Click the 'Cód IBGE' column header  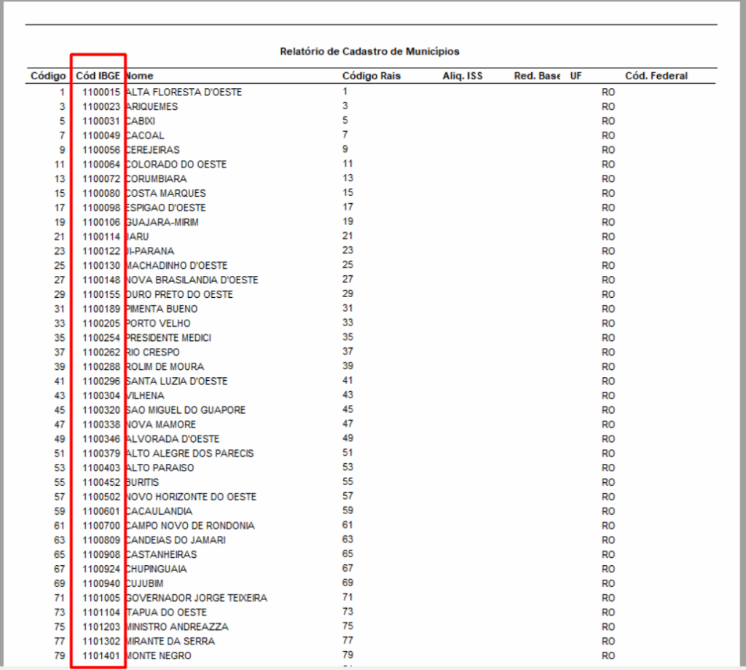click(x=98, y=76)
